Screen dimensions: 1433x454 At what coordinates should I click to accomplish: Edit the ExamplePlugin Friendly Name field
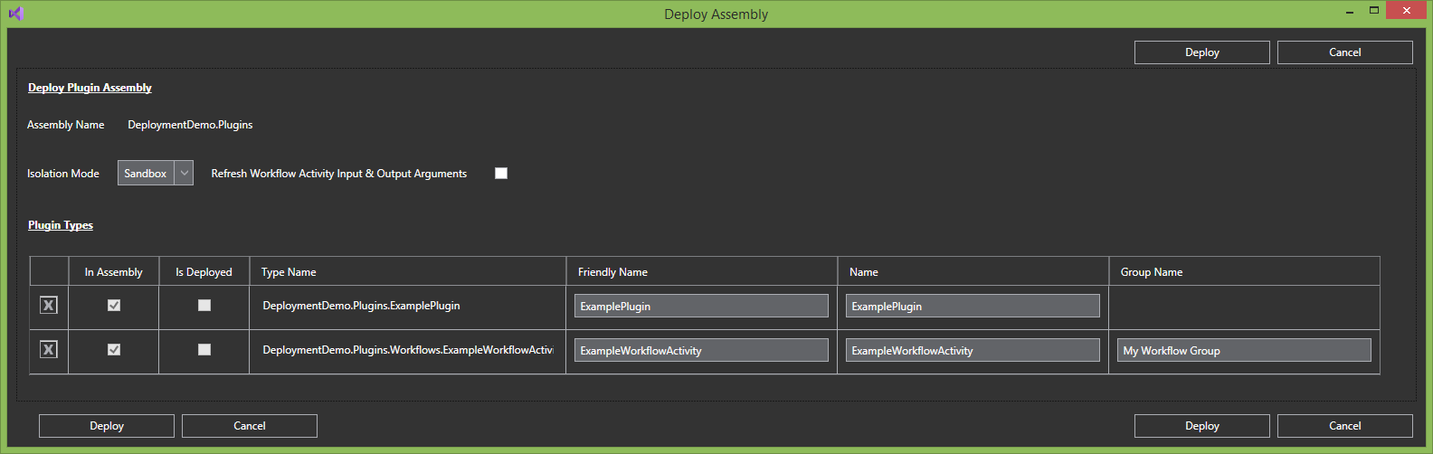[x=701, y=307]
